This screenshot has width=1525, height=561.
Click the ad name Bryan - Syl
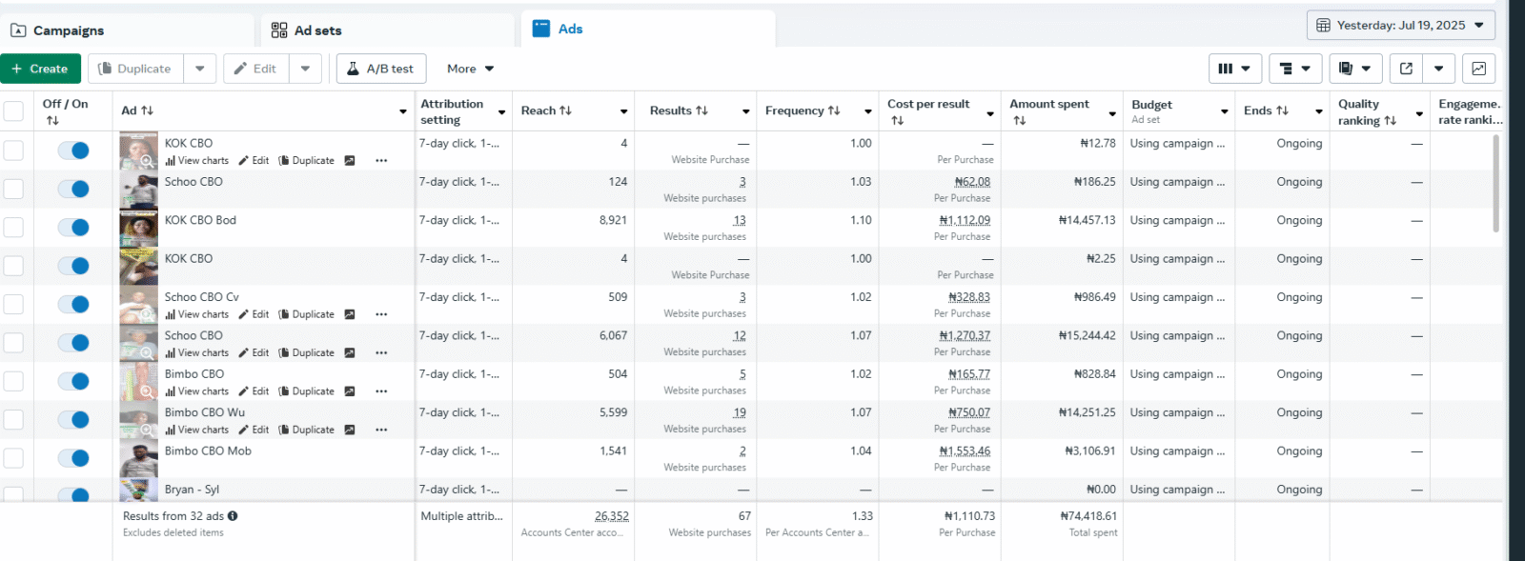pos(192,490)
